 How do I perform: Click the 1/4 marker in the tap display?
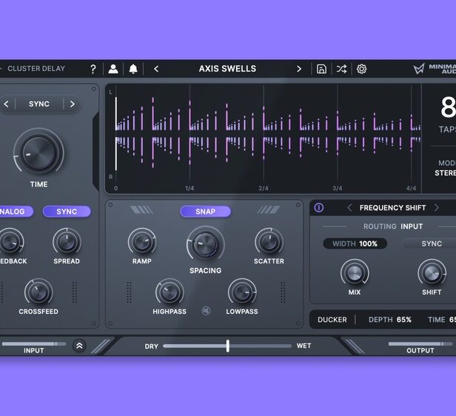[190, 188]
